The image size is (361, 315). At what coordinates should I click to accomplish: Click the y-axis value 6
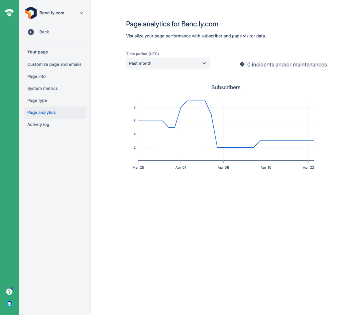(x=134, y=121)
